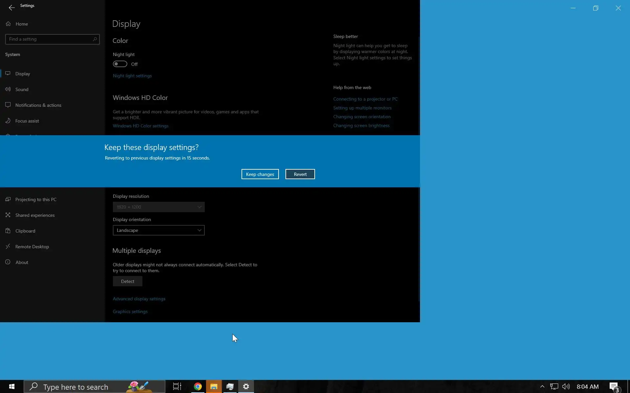Open Notifications & actions settings
The height and width of the screenshot is (393, 630).
(38, 105)
